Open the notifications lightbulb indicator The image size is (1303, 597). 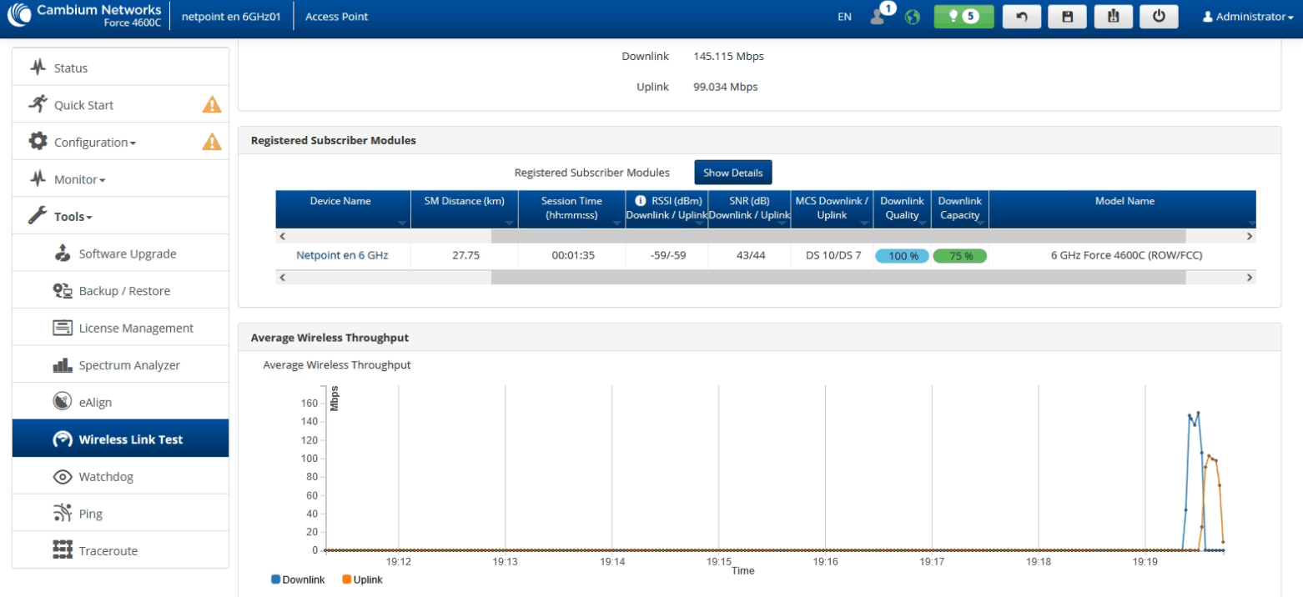click(x=963, y=17)
